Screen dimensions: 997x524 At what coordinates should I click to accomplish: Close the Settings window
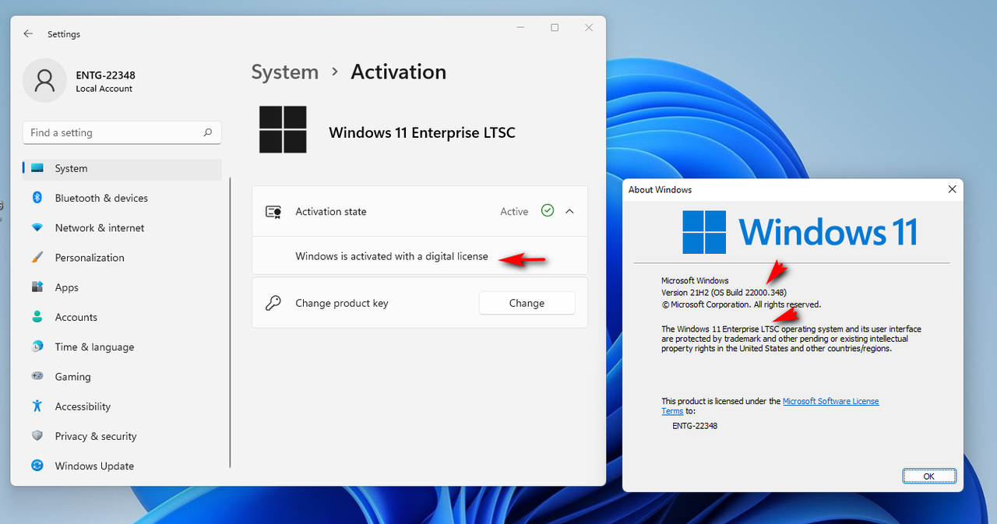589,27
